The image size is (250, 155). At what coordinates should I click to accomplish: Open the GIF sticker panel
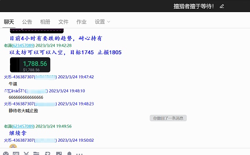pyautogui.click(x=16, y=153)
